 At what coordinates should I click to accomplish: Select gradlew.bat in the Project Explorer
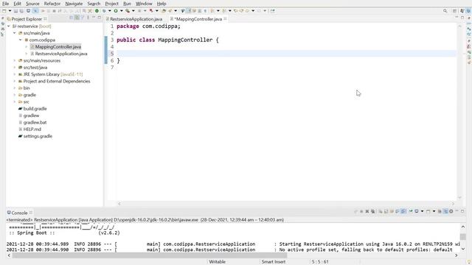(x=35, y=122)
